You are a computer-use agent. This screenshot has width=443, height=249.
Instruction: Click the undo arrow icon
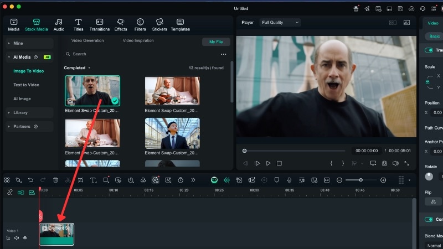[x=30, y=180]
